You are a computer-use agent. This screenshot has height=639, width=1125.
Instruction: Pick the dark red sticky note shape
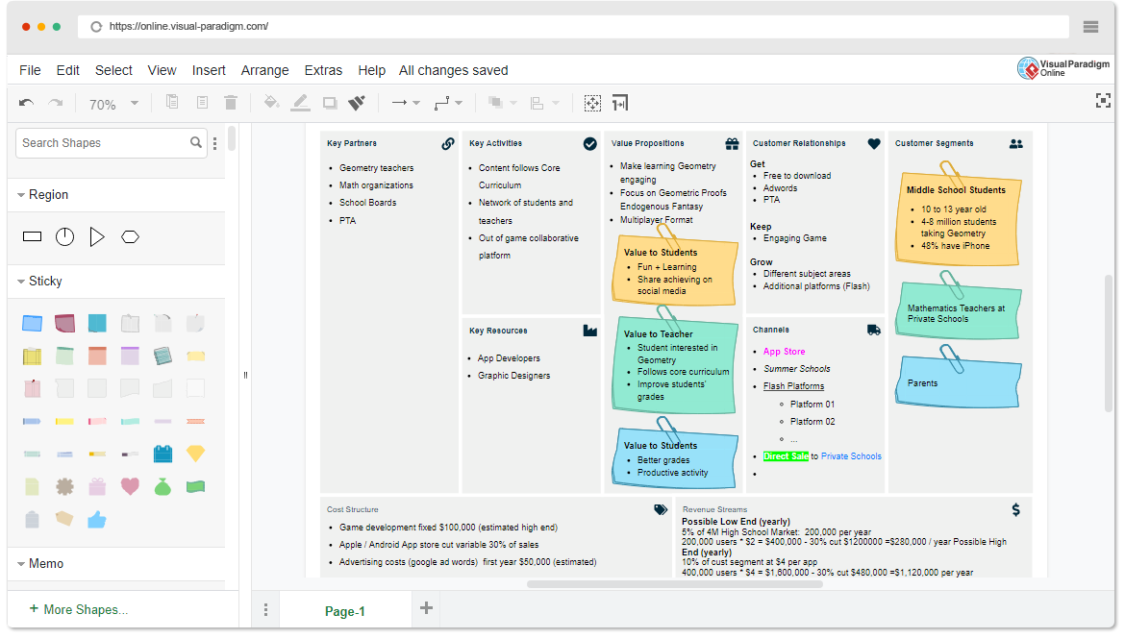[64, 324]
